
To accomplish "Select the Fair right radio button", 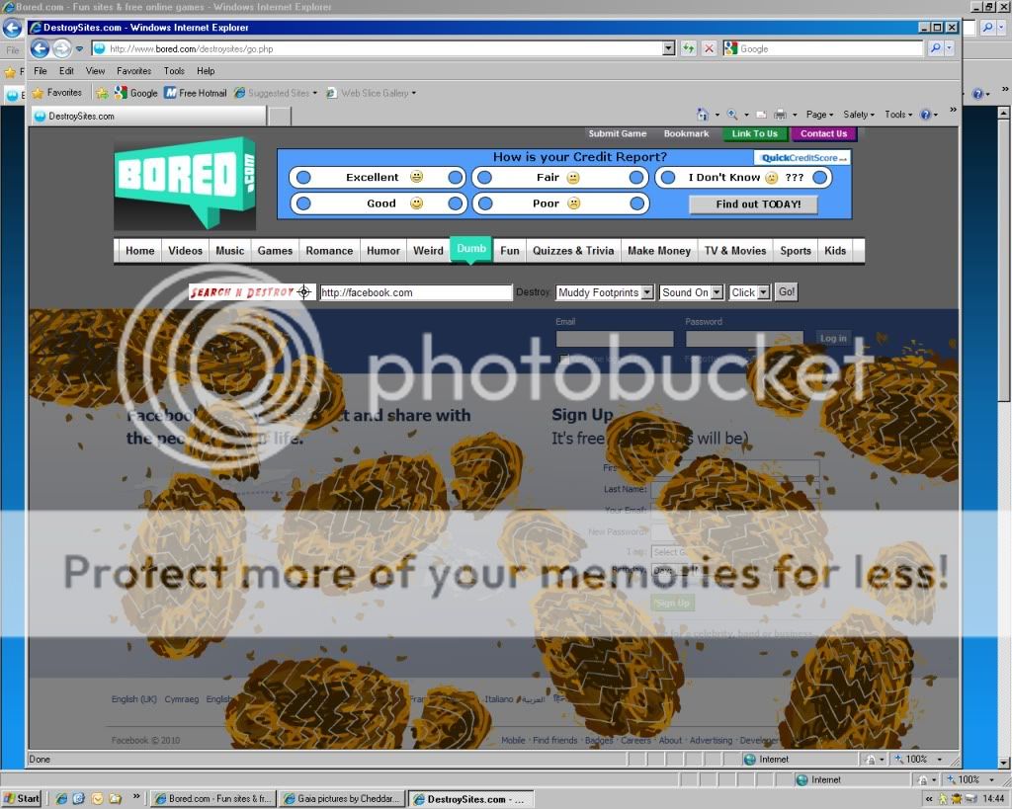I will (x=636, y=178).
